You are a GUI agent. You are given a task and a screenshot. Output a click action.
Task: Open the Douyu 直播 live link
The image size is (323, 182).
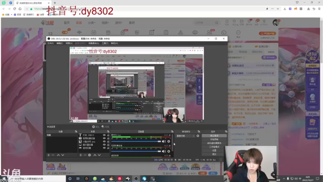tap(79, 23)
